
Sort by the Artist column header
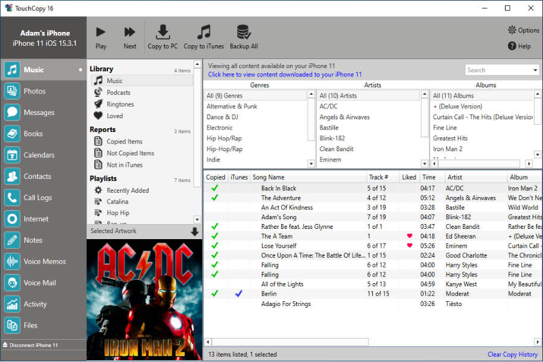point(476,177)
